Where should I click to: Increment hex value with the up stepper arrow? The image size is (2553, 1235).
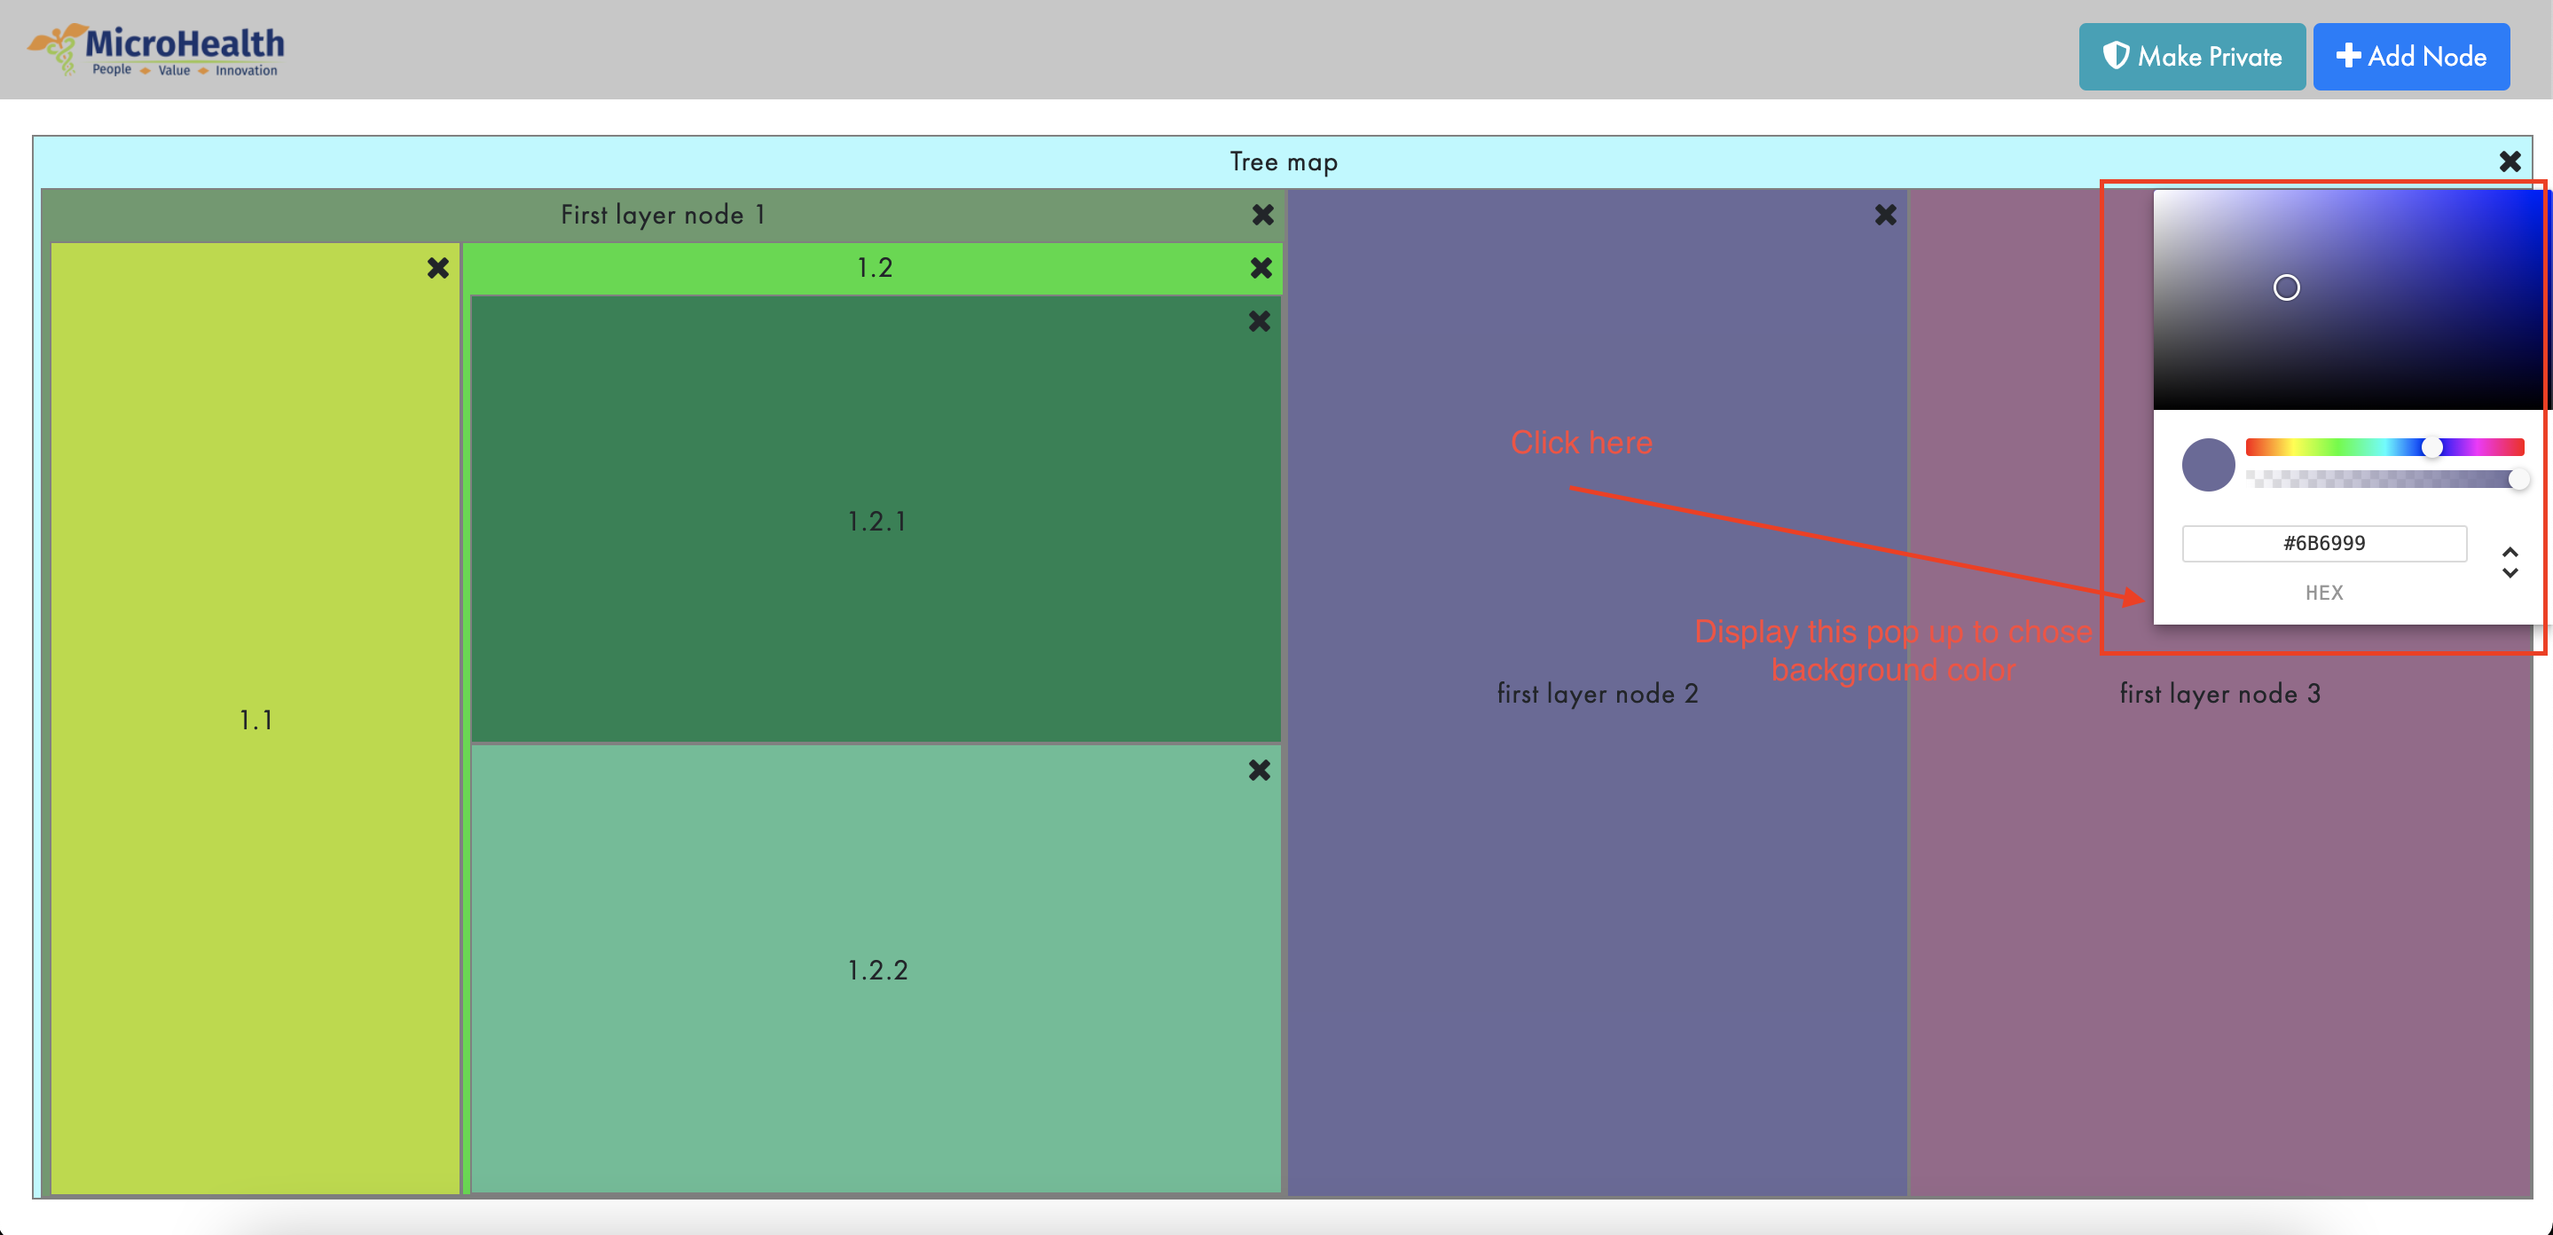[2510, 552]
